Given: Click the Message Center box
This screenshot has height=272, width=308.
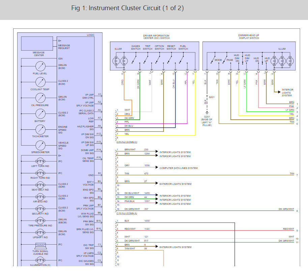Looking at the screenshot, I should (x=38, y=43).
